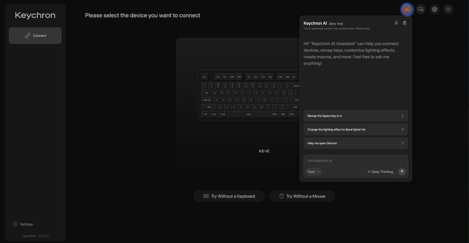This screenshot has width=469, height=243.
Task: Click the AI assistant greeting message
Action: [x=352, y=53]
